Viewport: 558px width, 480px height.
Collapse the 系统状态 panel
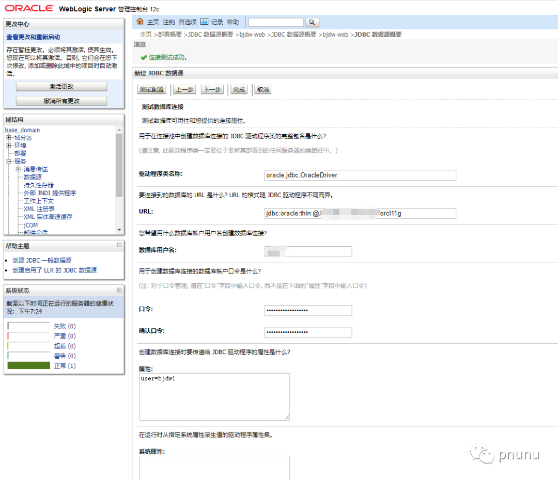[x=119, y=290]
